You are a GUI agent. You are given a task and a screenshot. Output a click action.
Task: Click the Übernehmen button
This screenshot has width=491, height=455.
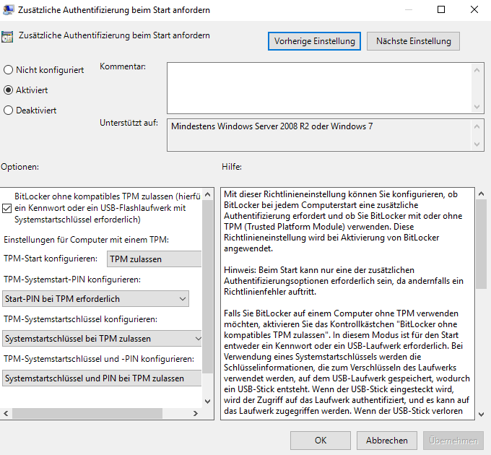(453, 441)
